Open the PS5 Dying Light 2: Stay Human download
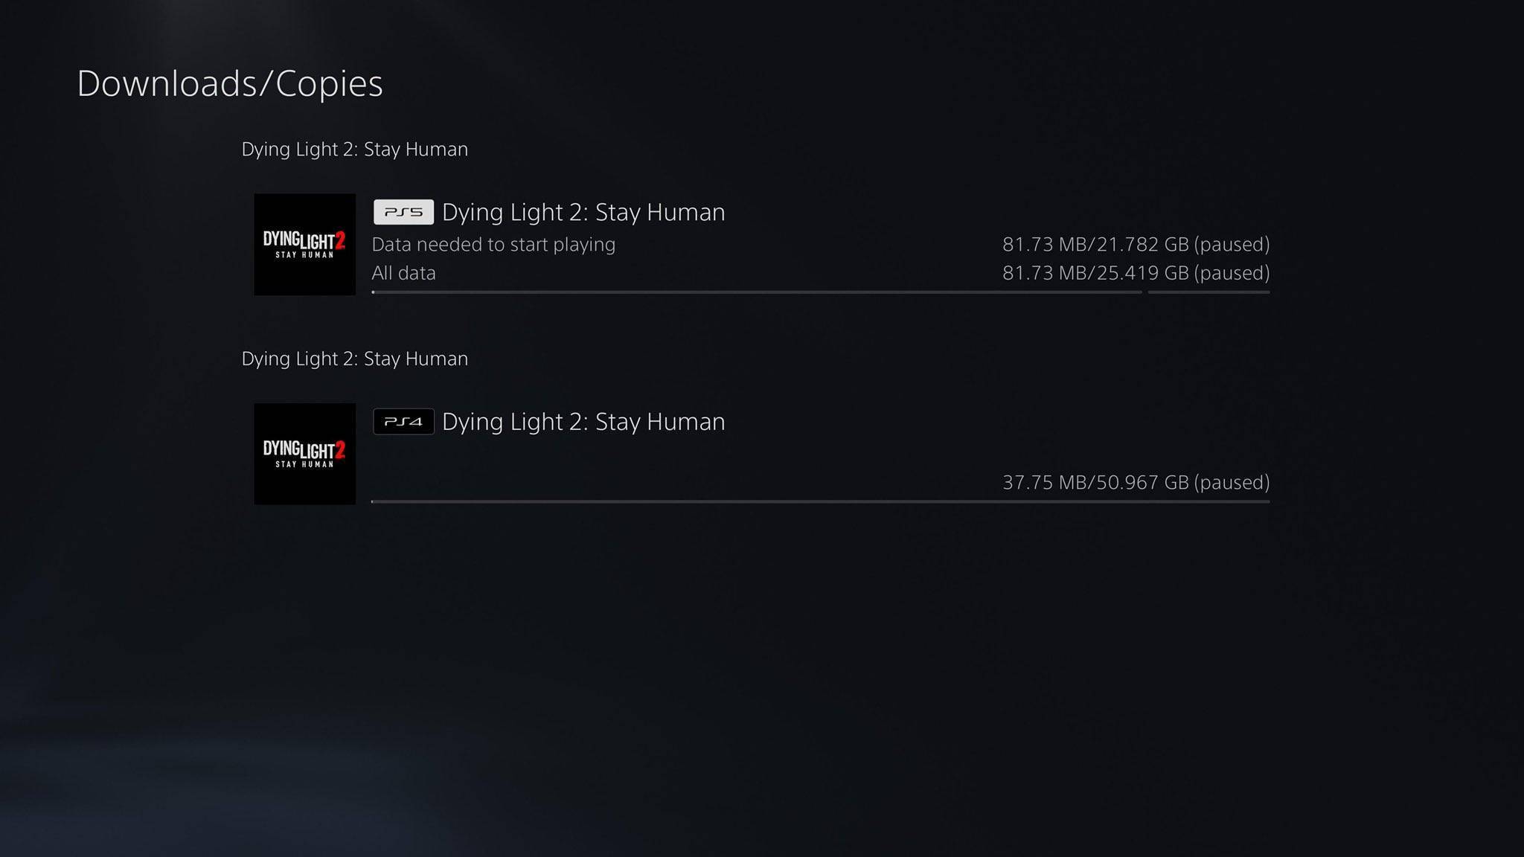This screenshot has width=1524, height=857. tap(762, 245)
